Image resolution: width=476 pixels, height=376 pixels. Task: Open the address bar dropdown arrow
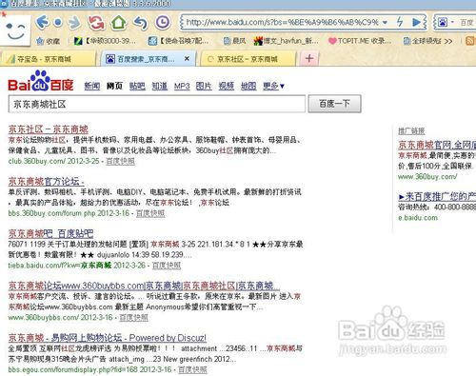pos(385,23)
